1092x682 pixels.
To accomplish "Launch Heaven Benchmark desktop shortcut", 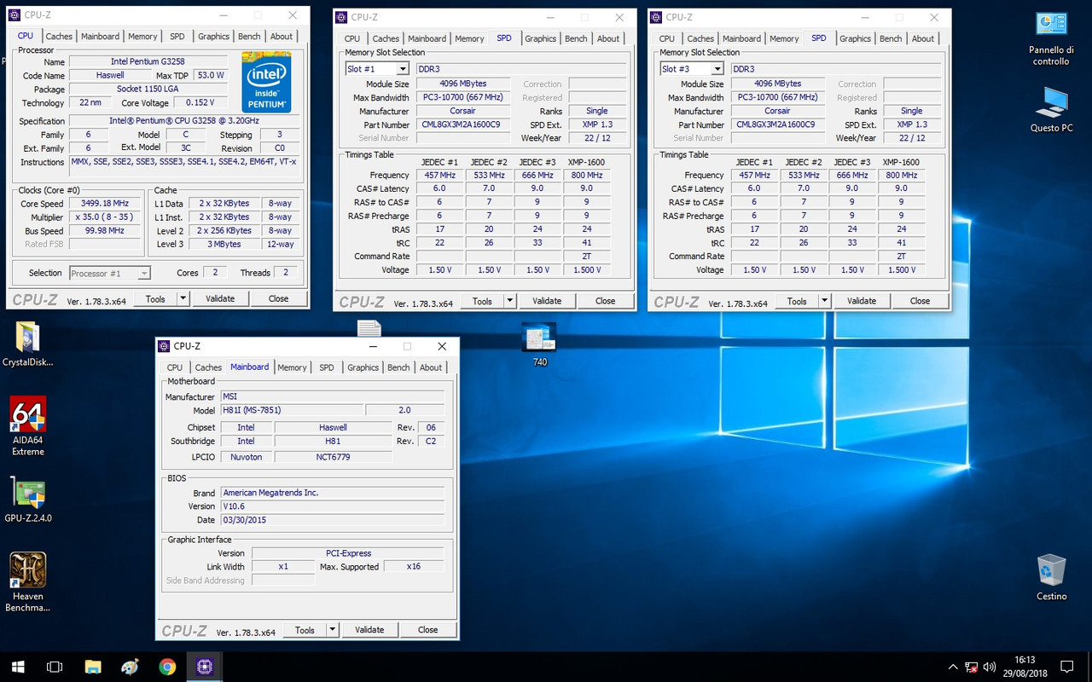I will 27,582.
